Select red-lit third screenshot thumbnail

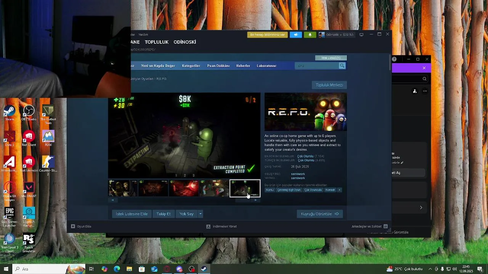tap(184, 188)
